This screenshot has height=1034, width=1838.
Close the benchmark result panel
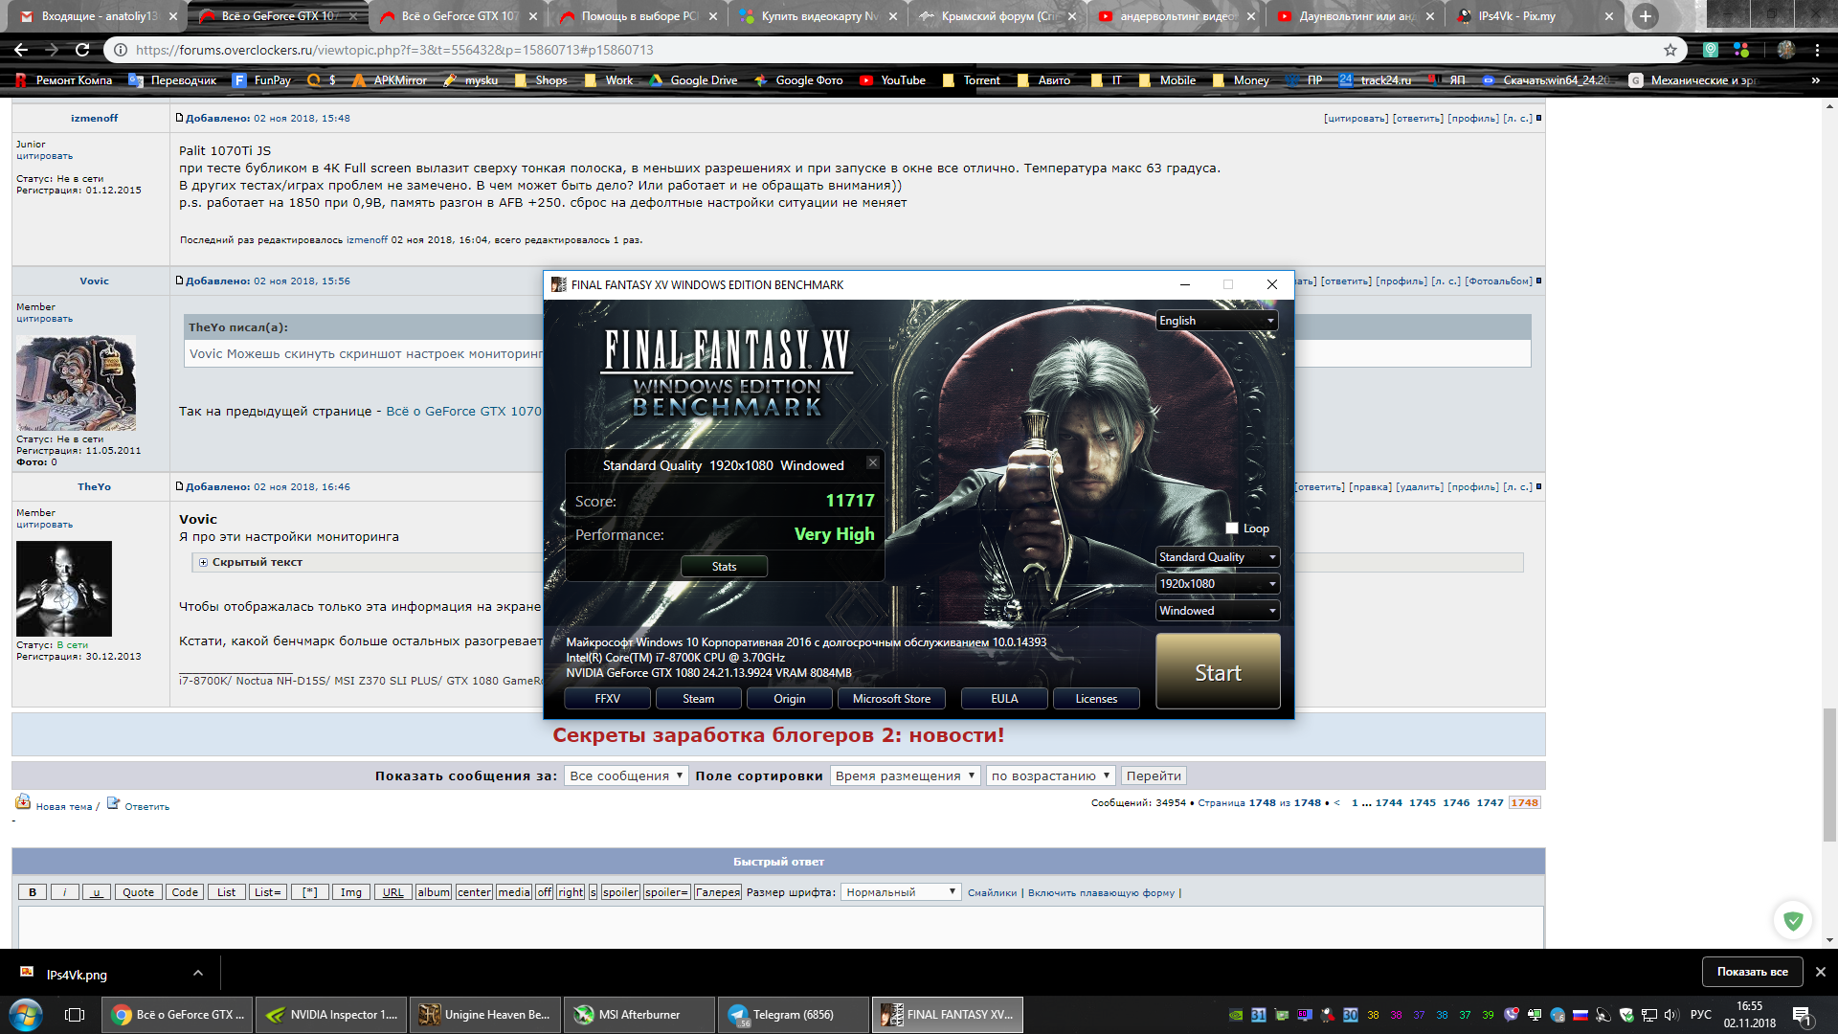tap(873, 462)
